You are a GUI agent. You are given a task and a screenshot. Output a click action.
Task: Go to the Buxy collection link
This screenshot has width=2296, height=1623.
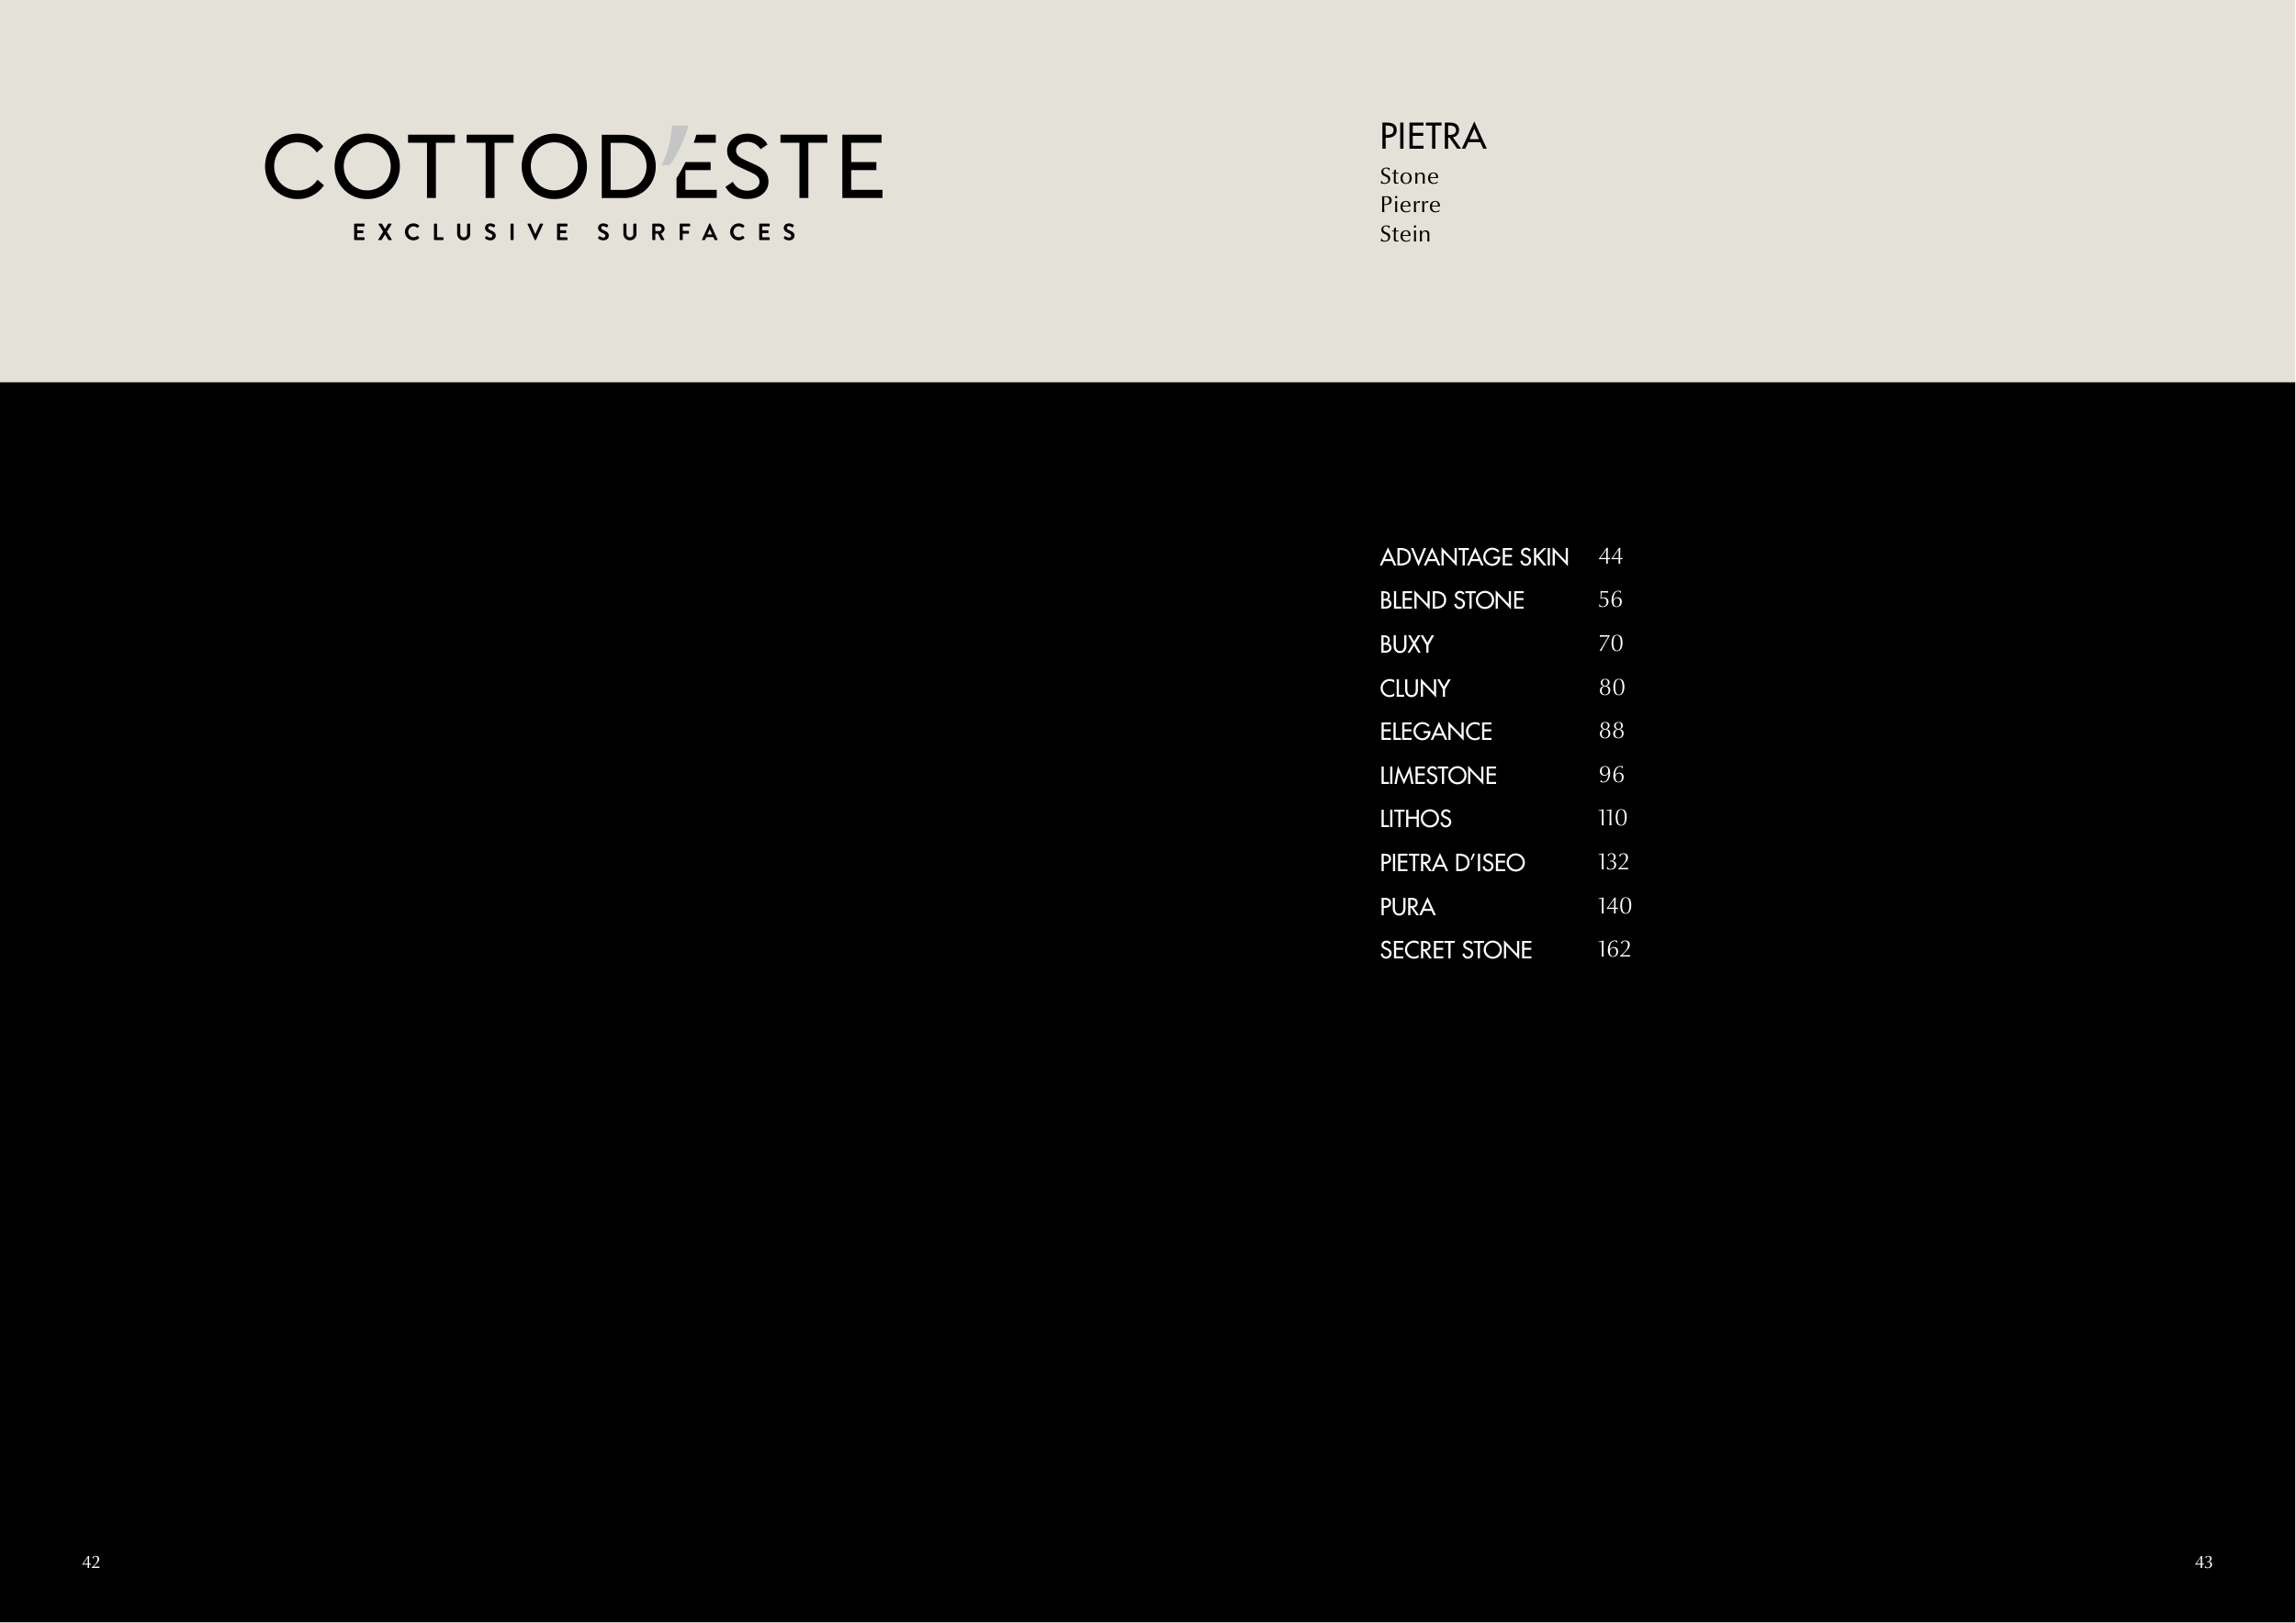coord(1406,644)
